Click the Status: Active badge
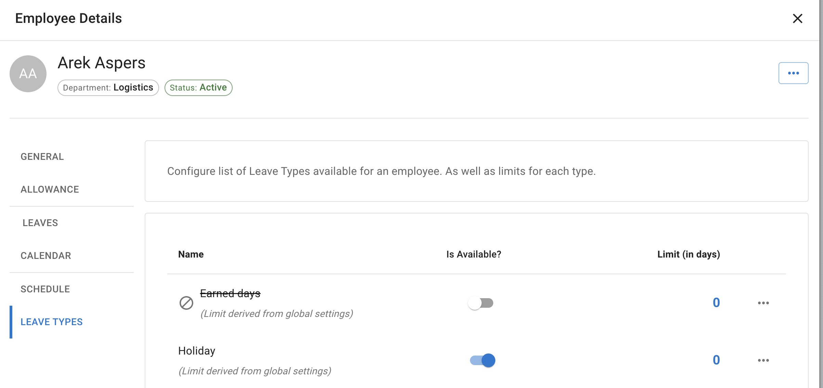 point(198,87)
